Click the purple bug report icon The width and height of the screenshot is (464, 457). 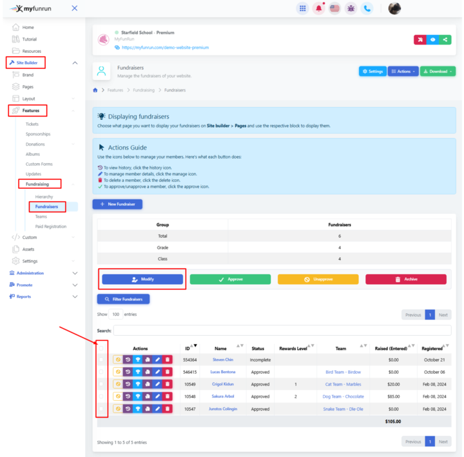coord(351,8)
